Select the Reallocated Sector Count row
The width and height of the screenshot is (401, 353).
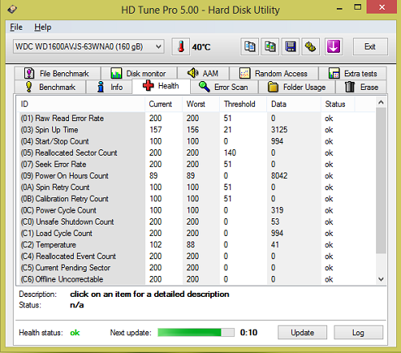[196, 152]
